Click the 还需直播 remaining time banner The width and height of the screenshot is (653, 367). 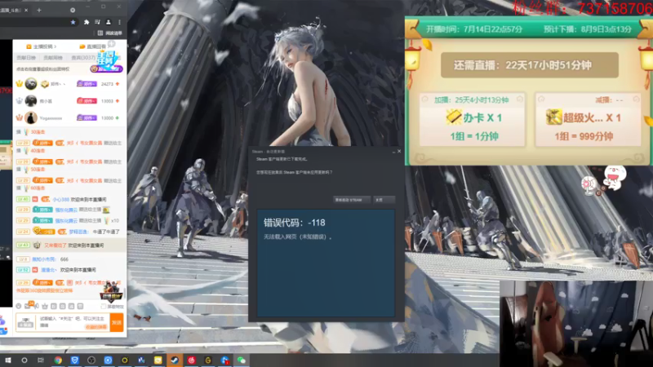coord(529,65)
